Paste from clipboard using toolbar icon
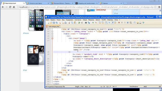The image size is (162, 91). pos(75,23)
